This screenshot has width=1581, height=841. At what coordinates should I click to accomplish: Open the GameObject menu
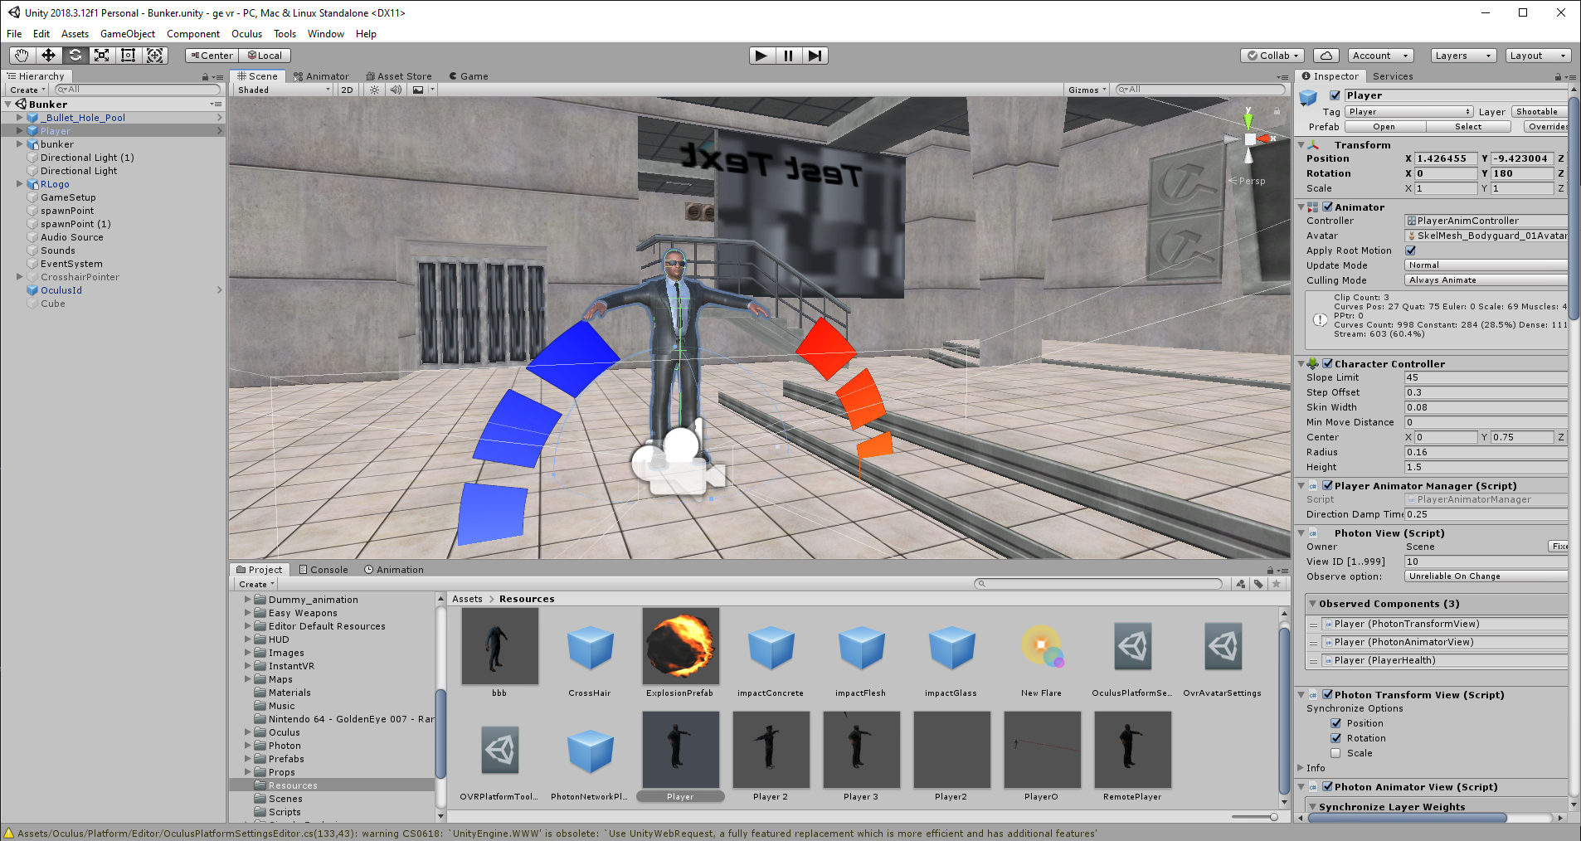[x=127, y=34]
